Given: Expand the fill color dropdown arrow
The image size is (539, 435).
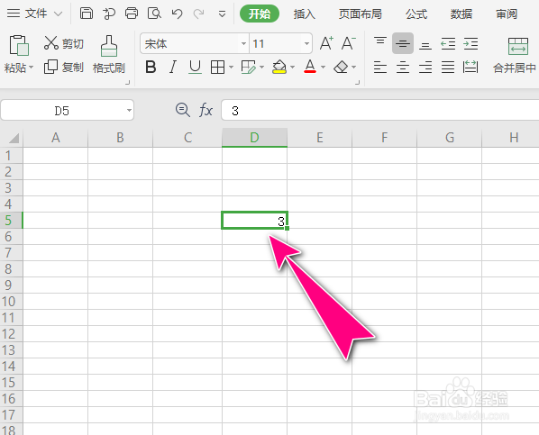Looking at the screenshot, I should pyautogui.click(x=293, y=67).
